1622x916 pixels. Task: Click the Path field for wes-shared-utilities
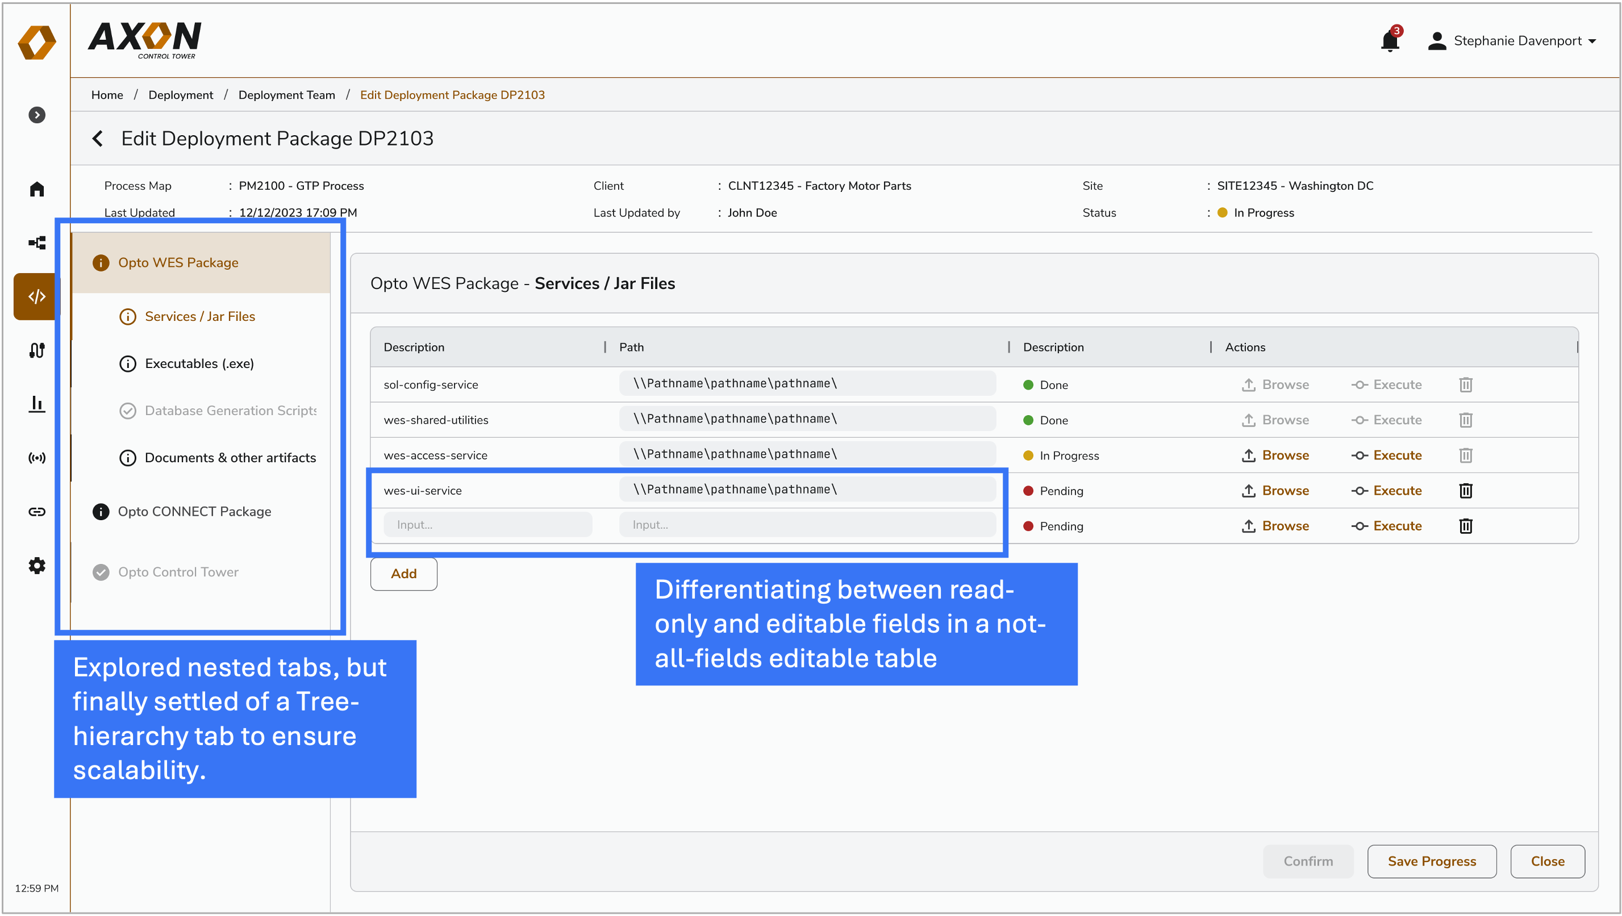point(807,419)
